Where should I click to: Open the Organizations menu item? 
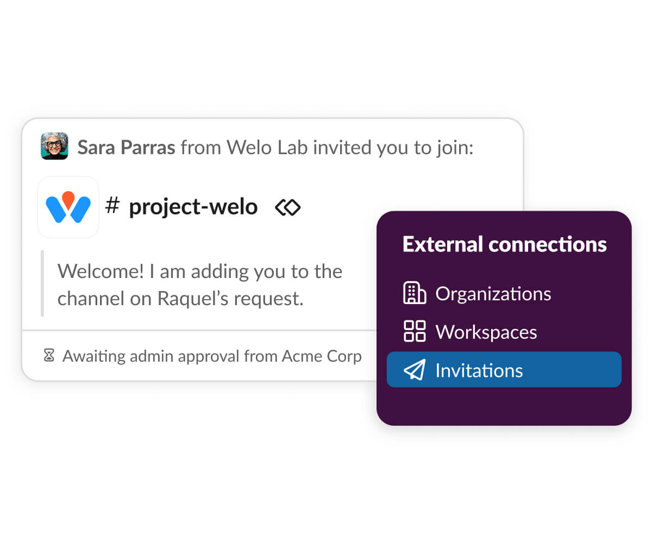point(493,294)
